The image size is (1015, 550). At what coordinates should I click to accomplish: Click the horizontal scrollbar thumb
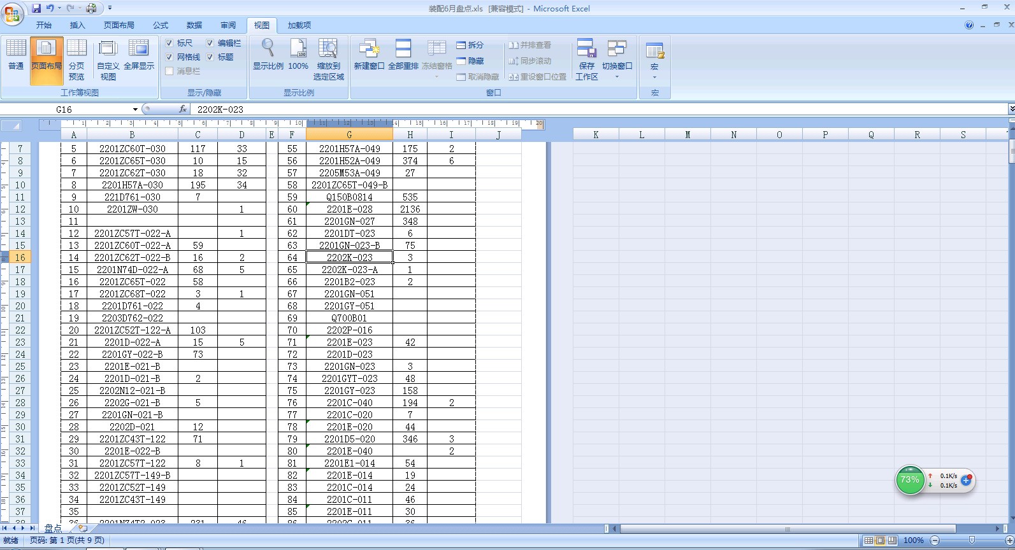[x=788, y=529]
